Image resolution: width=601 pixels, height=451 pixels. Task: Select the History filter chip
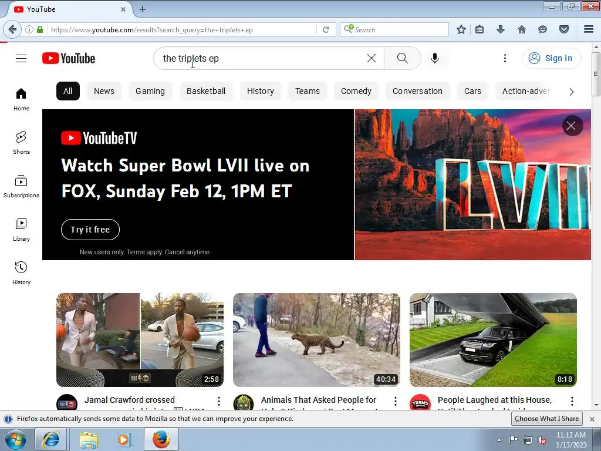tap(261, 91)
